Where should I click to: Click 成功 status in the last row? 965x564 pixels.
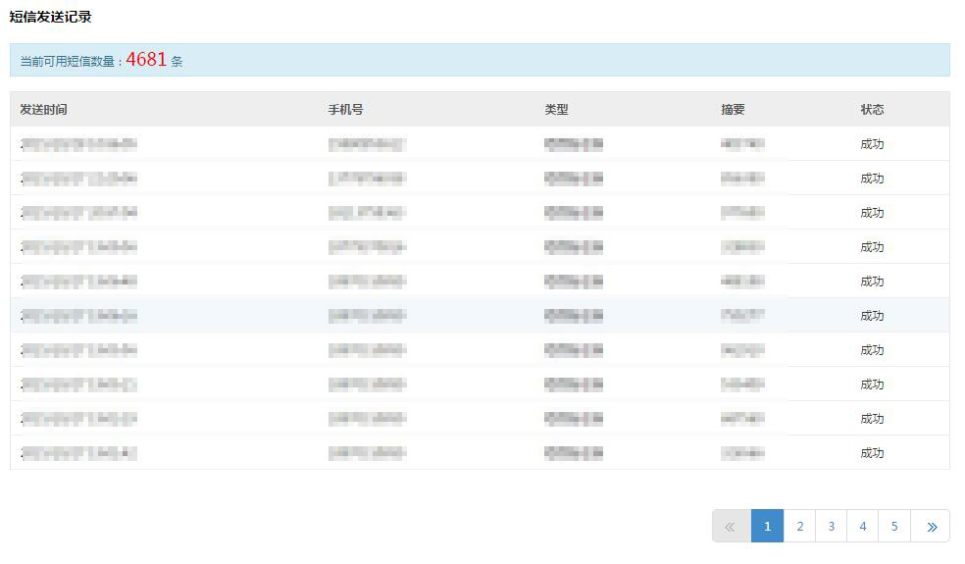872,453
